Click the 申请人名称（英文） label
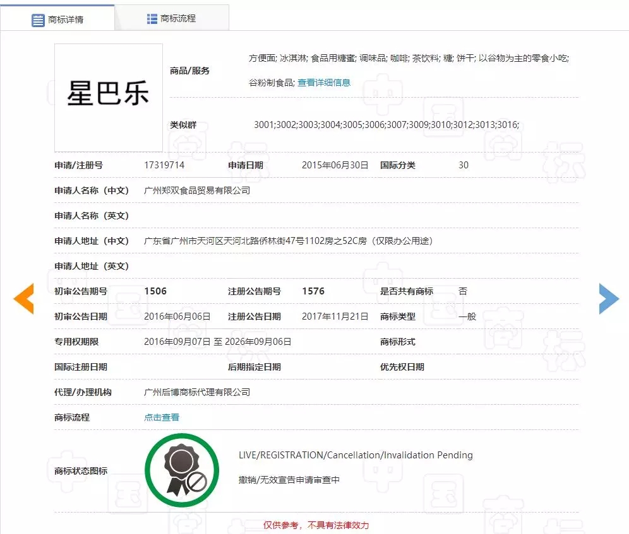The height and width of the screenshot is (534, 629). (92, 216)
